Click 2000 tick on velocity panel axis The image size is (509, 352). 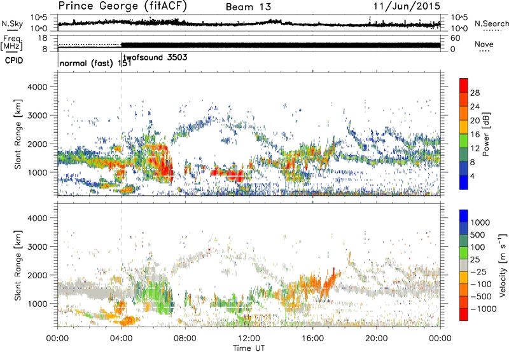[38, 275]
